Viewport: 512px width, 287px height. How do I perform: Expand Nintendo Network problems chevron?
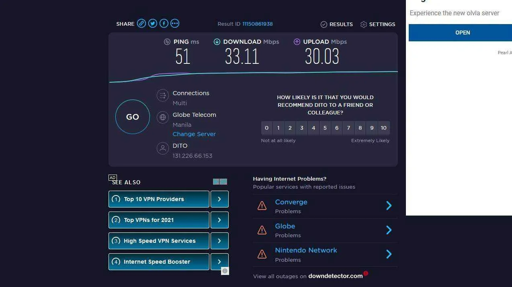(x=389, y=254)
